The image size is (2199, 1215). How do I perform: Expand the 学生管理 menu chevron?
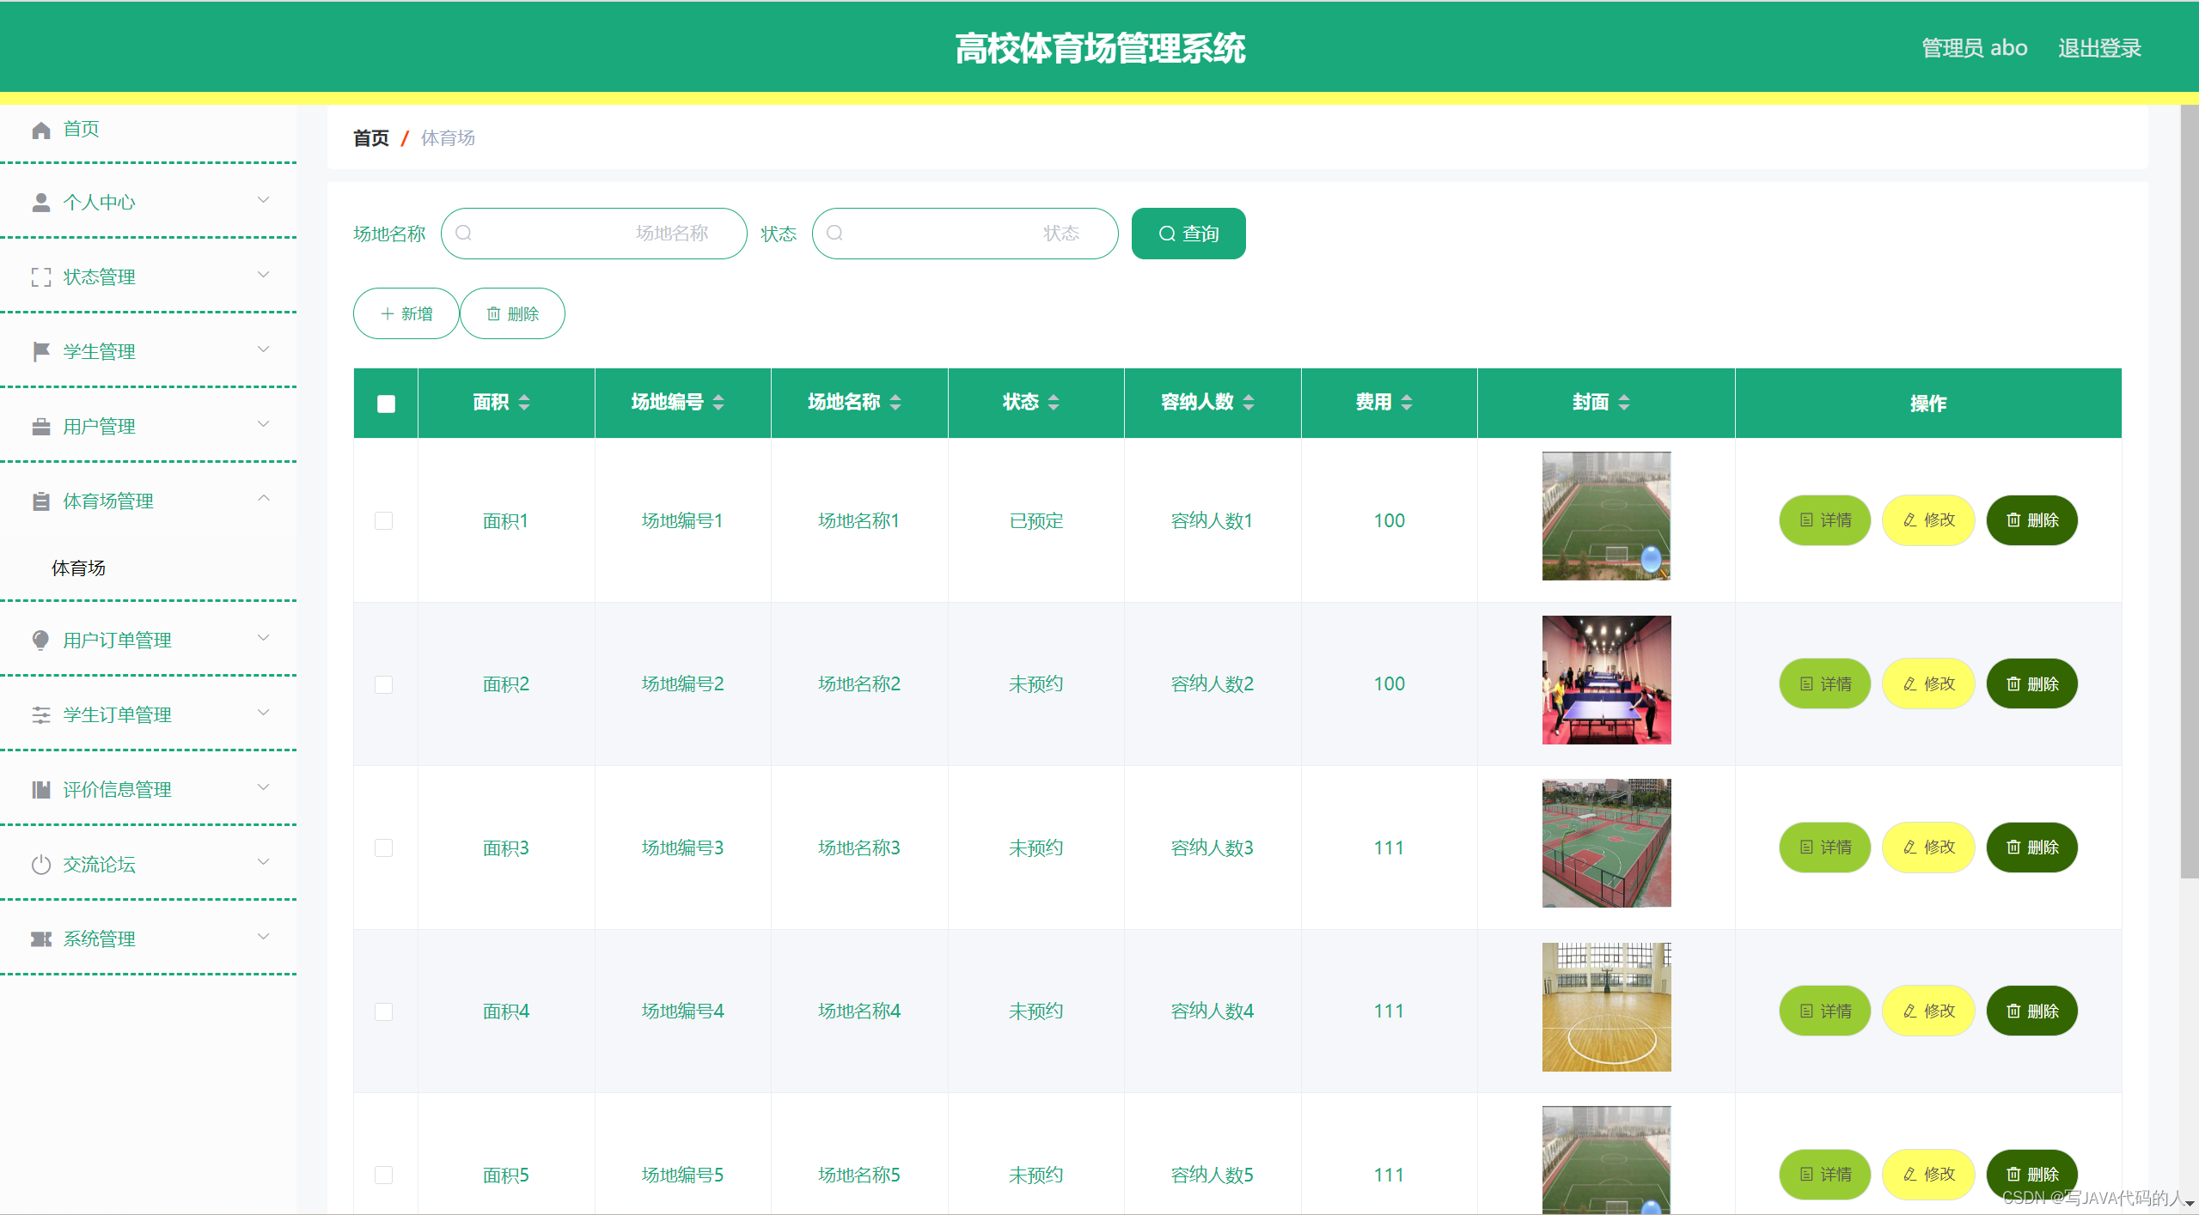click(x=264, y=349)
